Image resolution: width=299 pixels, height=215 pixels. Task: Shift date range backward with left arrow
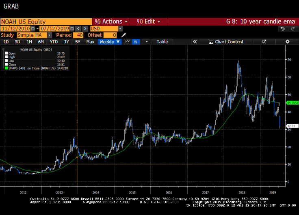click(x=78, y=29)
